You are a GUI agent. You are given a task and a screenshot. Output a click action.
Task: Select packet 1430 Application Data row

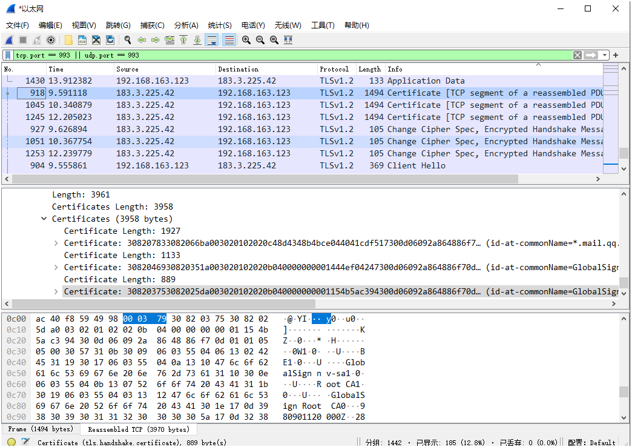click(302, 81)
